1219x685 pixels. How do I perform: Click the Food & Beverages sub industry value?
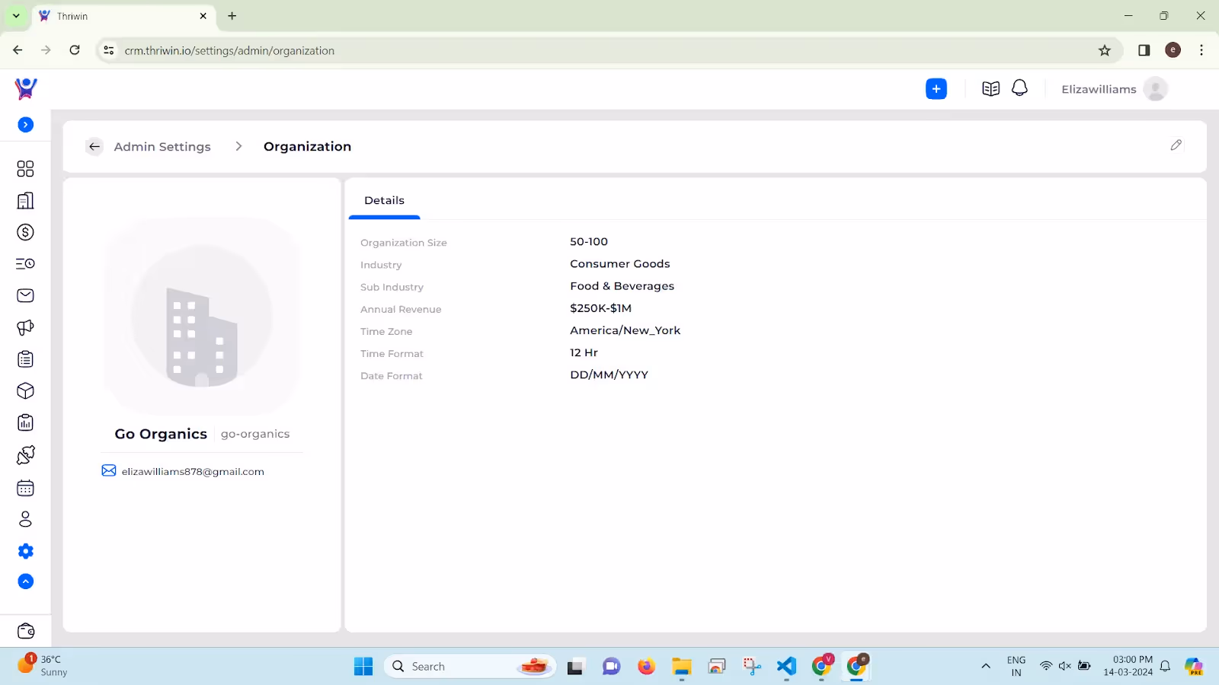pos(622,286)
